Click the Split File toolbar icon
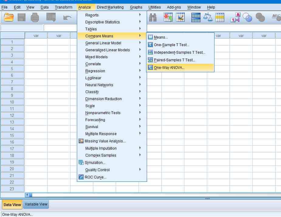This screenshot has width=281, height=217. pyautogui.click(x=196, y=17)
